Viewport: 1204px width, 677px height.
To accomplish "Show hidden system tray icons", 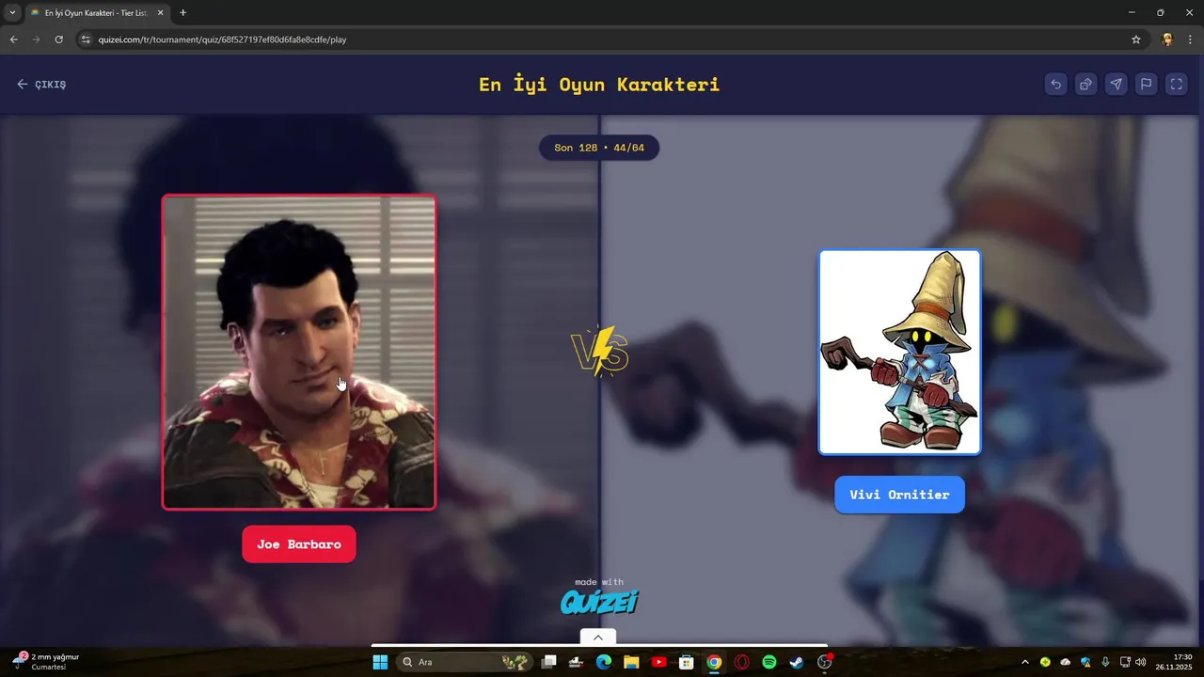I will (1025, 662).
